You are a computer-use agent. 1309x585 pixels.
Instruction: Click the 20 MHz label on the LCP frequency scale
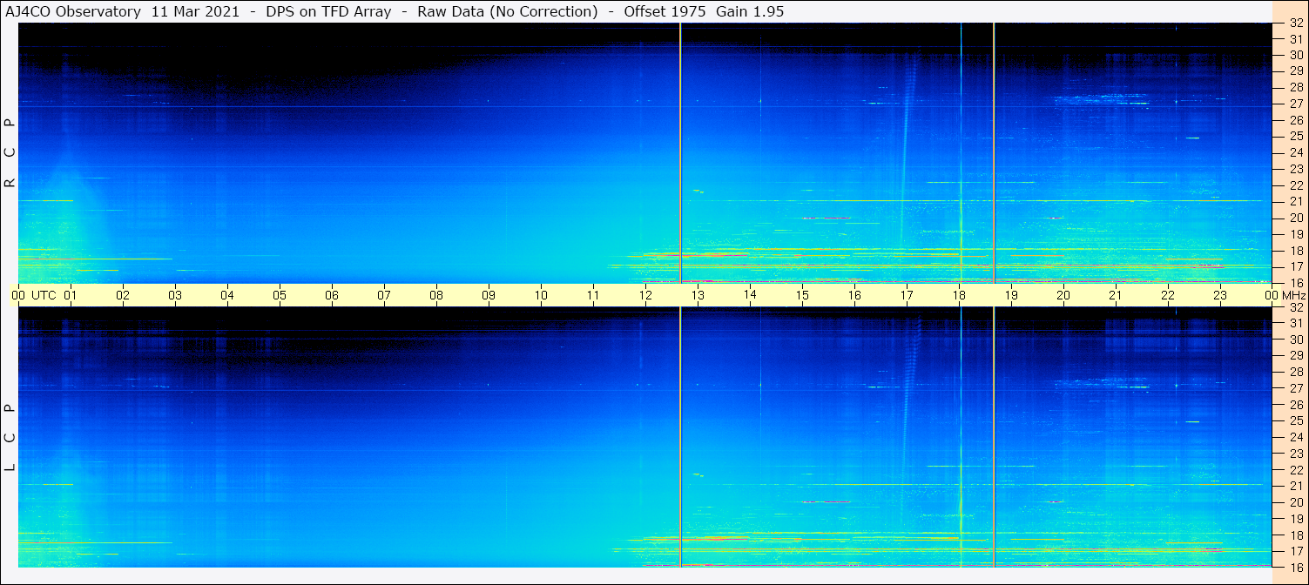pos(1295,502)
